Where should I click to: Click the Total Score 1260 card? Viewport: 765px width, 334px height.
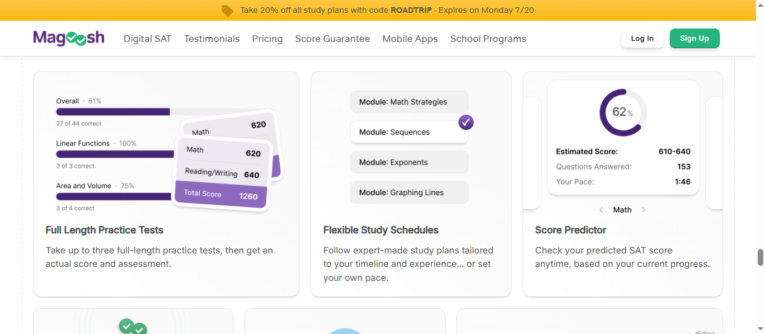tap(220, 195)
